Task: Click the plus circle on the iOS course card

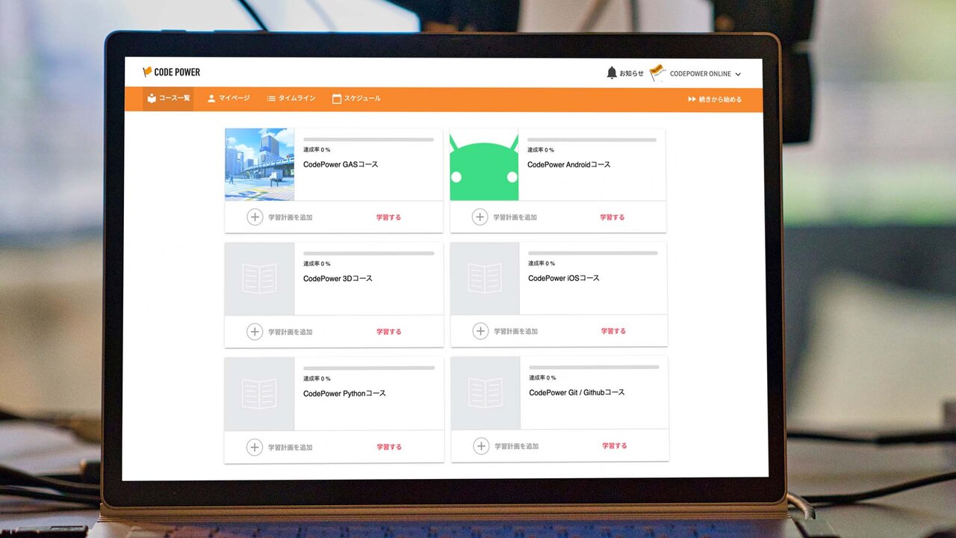Action: pyautogui.click(x=480, y=331)
